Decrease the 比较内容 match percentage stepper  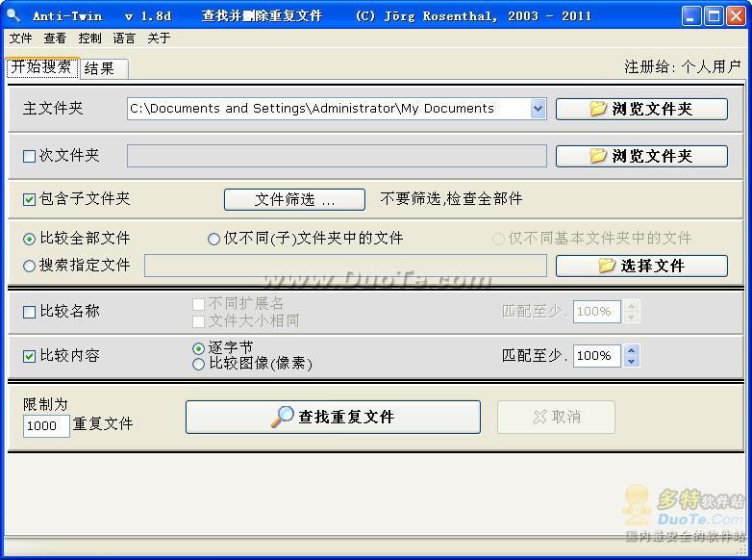tap(632, 362)
